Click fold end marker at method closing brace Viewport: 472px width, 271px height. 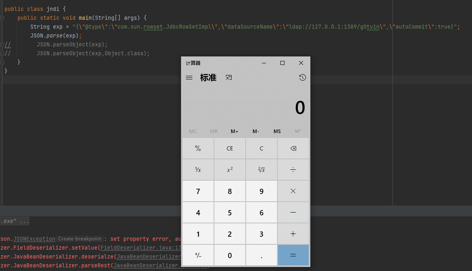2,62
